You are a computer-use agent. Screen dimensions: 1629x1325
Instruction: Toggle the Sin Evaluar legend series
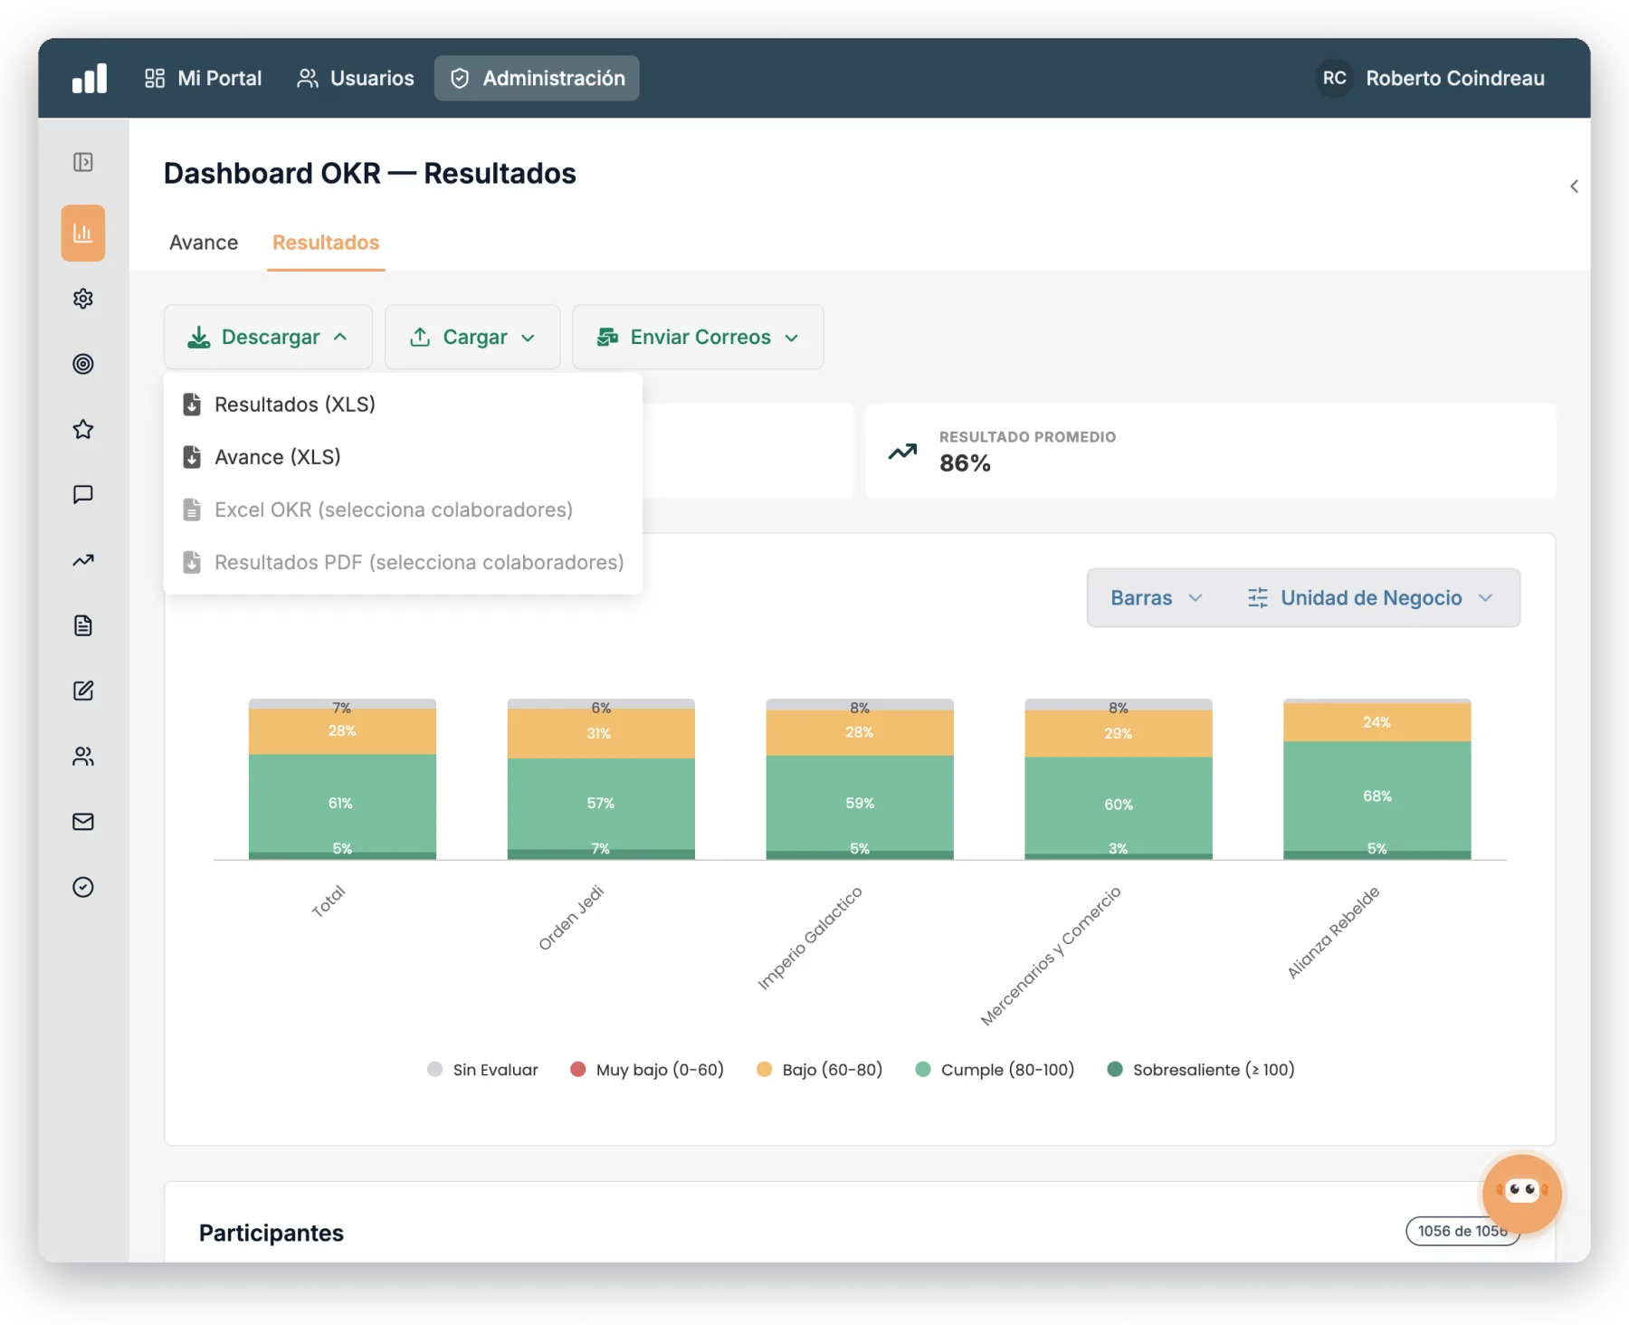click(x=482, y=1070)
